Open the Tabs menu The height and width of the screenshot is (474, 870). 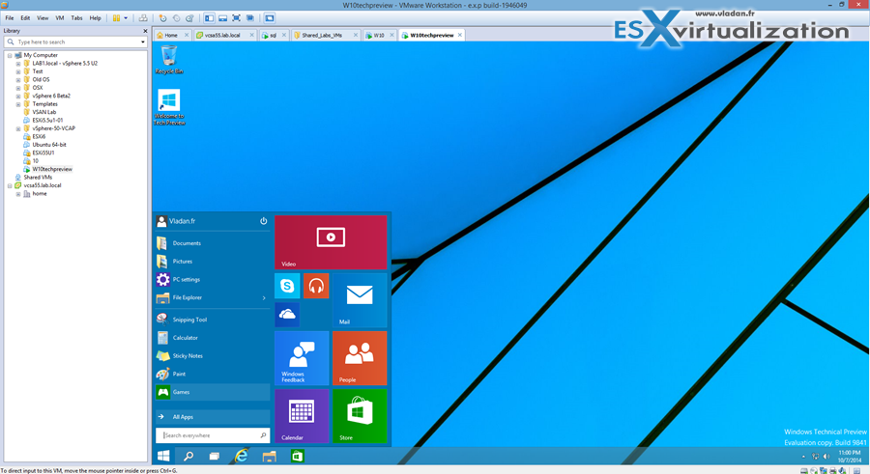point(76,17)
